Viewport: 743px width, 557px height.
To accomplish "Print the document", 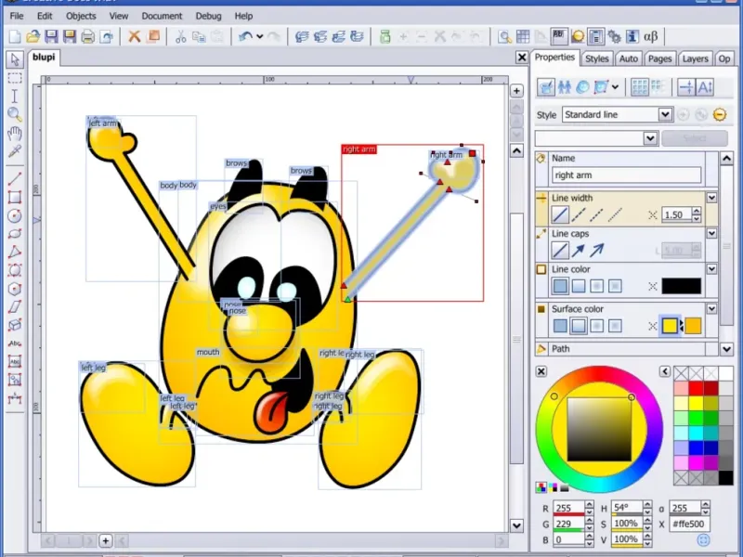I will [87, 36].
